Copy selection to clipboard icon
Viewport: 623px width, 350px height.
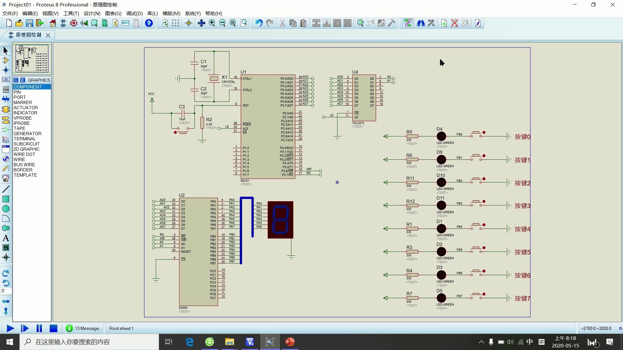click(x=293, y=23)
